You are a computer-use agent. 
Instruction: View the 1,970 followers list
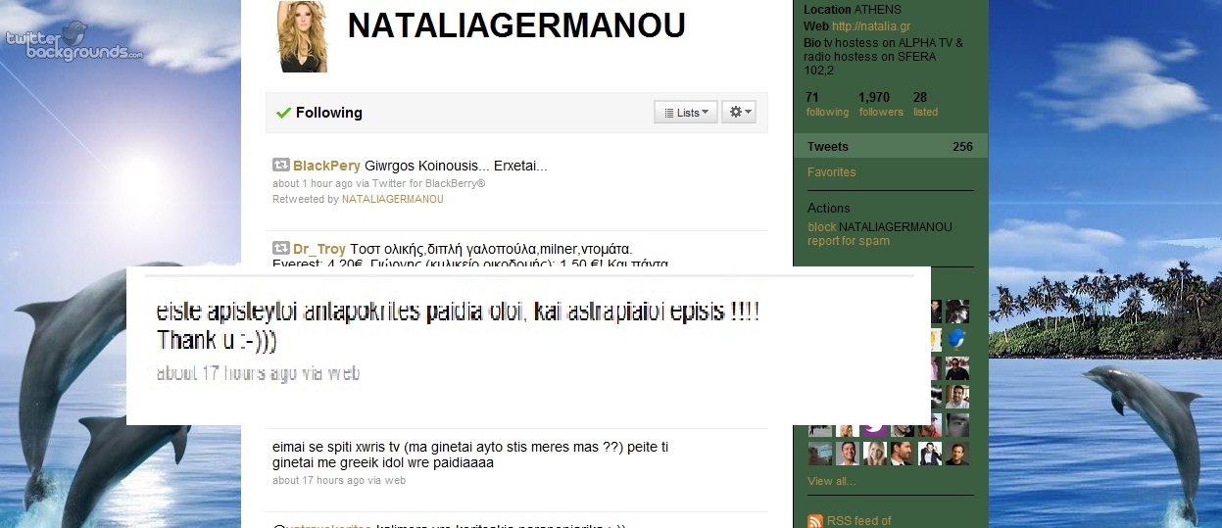pos(880,104)
